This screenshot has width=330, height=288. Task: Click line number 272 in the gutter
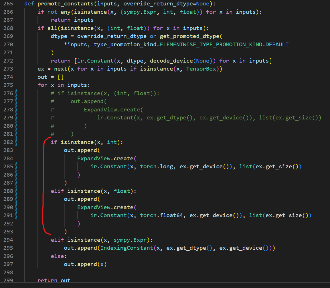click(8, 61)
